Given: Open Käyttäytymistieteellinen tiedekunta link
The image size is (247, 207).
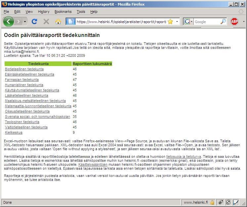Looking at the screenshot, I should click(32, 90).
